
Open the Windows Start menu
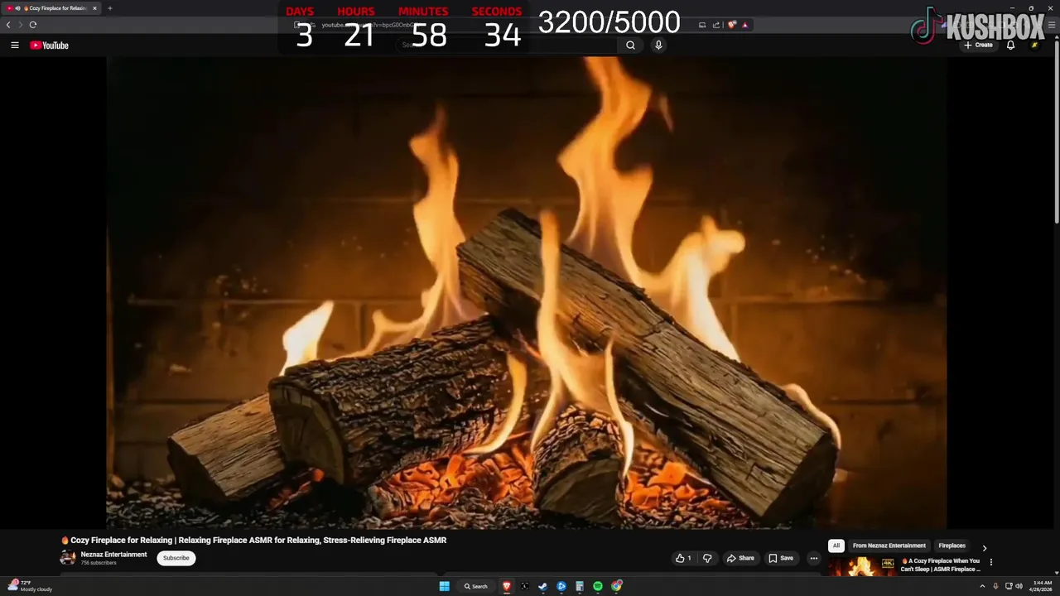pos(445,586)
